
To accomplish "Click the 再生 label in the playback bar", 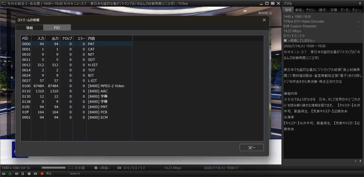I will coord(49,174).
